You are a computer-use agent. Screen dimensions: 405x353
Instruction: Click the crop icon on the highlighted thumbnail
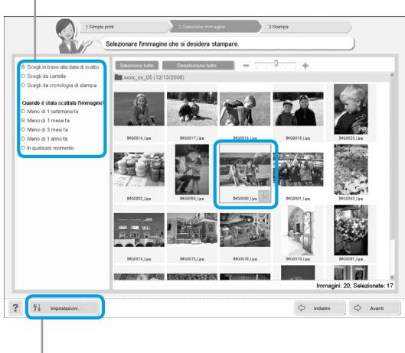tap(264, 196)
